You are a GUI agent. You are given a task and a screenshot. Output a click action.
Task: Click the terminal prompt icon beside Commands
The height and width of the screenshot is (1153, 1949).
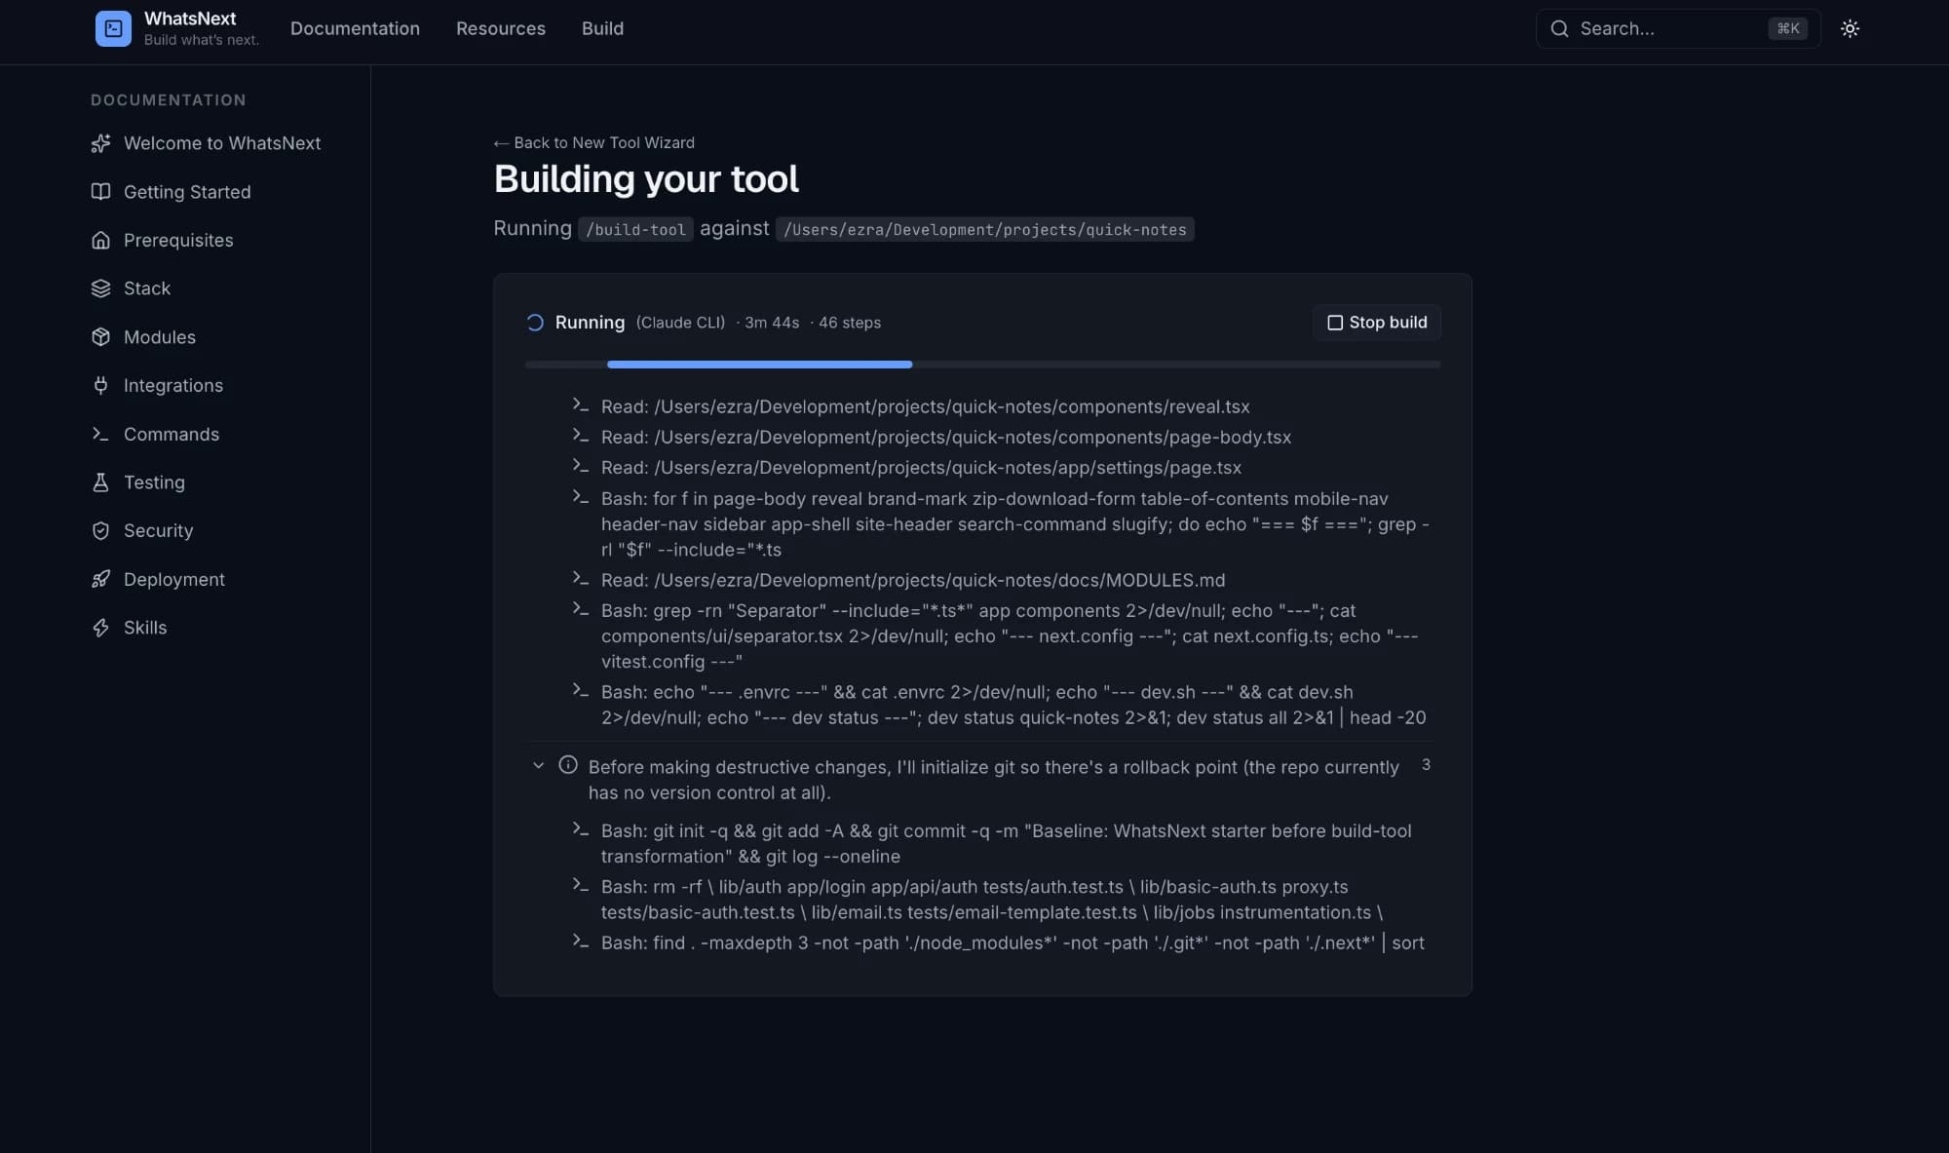pyautogui.click(x=100, y=434)
